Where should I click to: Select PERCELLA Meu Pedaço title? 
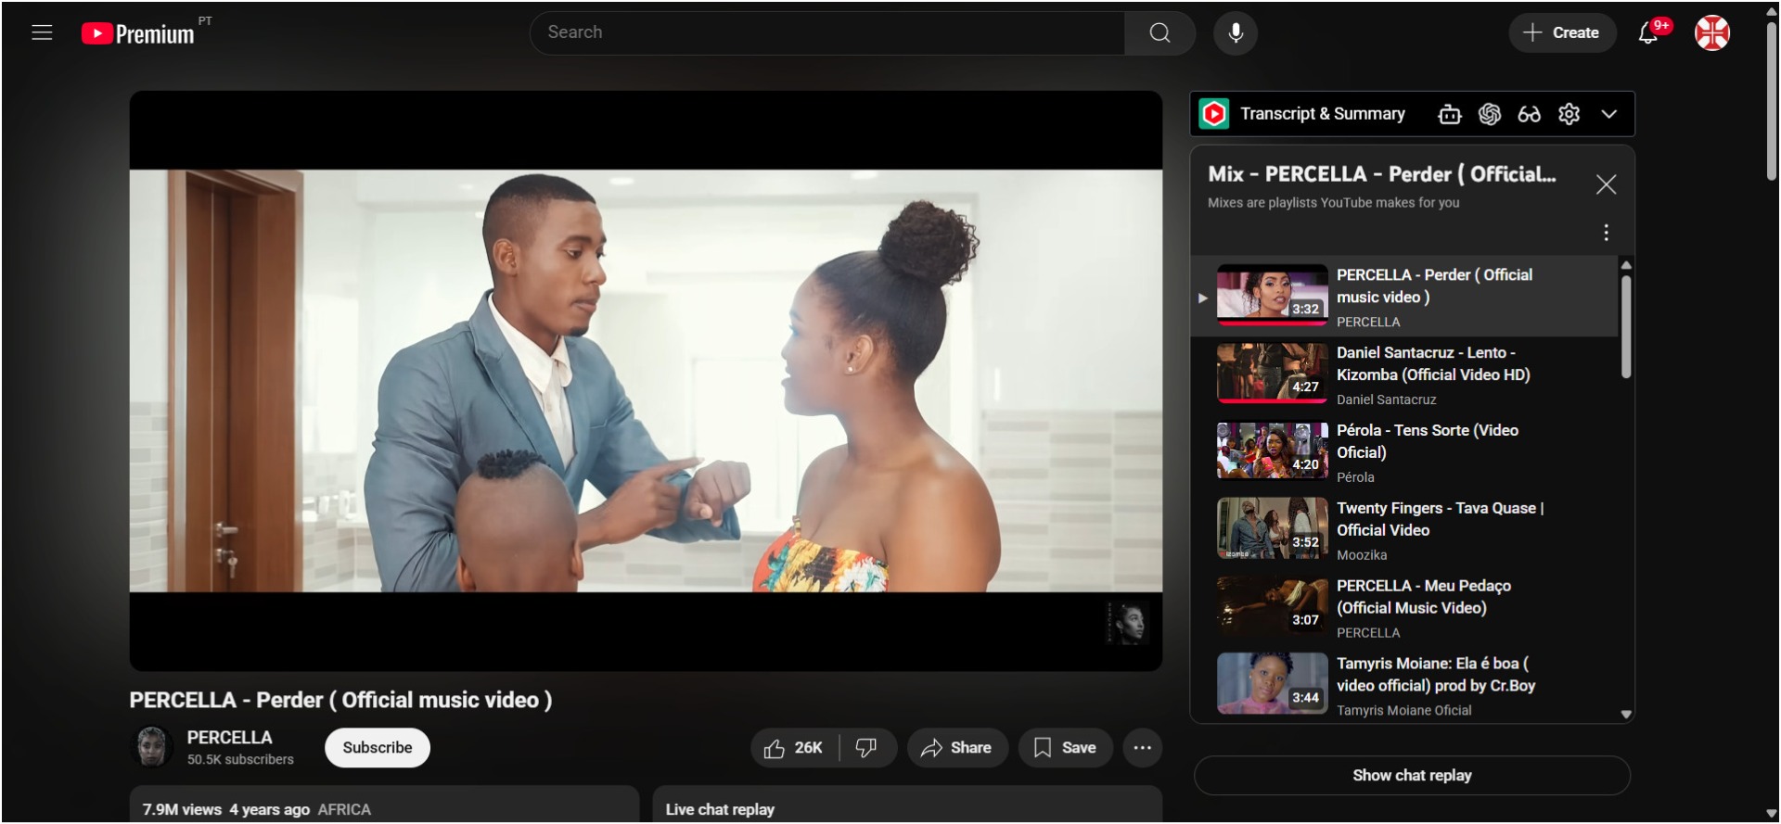[1424, 597]
